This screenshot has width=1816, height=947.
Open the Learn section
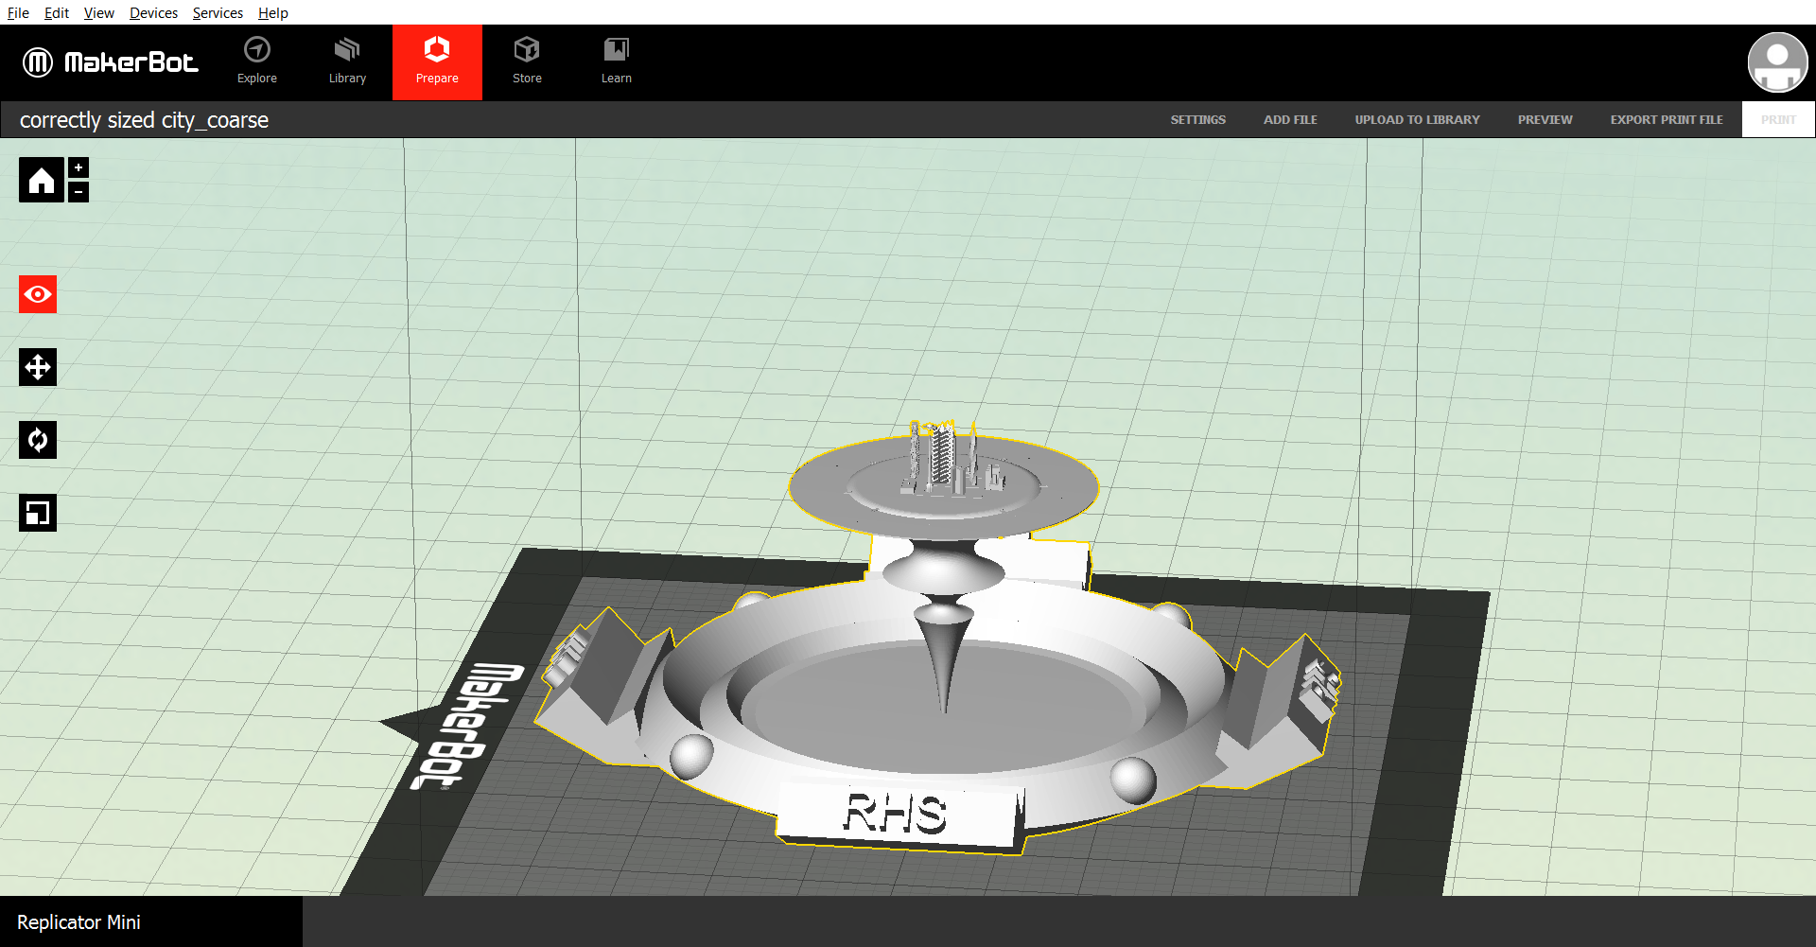coord(617,62)
